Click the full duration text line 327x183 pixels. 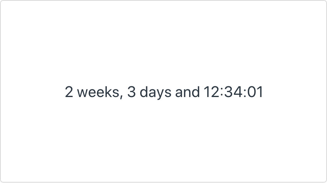[x=164, y=92]
